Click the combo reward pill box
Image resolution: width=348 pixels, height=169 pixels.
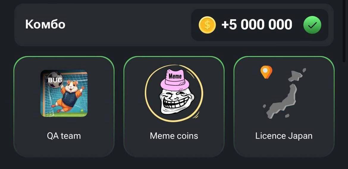pos(260,25)
